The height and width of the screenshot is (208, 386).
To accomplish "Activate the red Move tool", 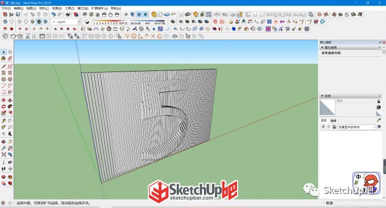I will tap(3, 100).
